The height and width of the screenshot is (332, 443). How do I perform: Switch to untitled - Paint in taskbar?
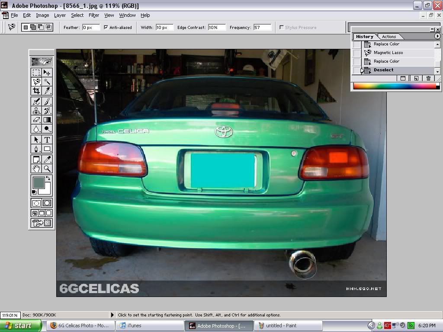(289, 326)
